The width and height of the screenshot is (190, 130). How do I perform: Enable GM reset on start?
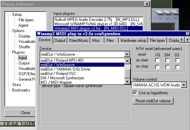coord(167,60)
